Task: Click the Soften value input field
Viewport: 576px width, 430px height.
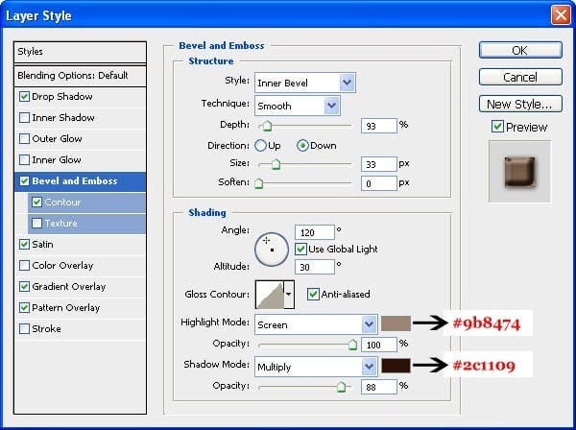Action: (x=379, y=183)
